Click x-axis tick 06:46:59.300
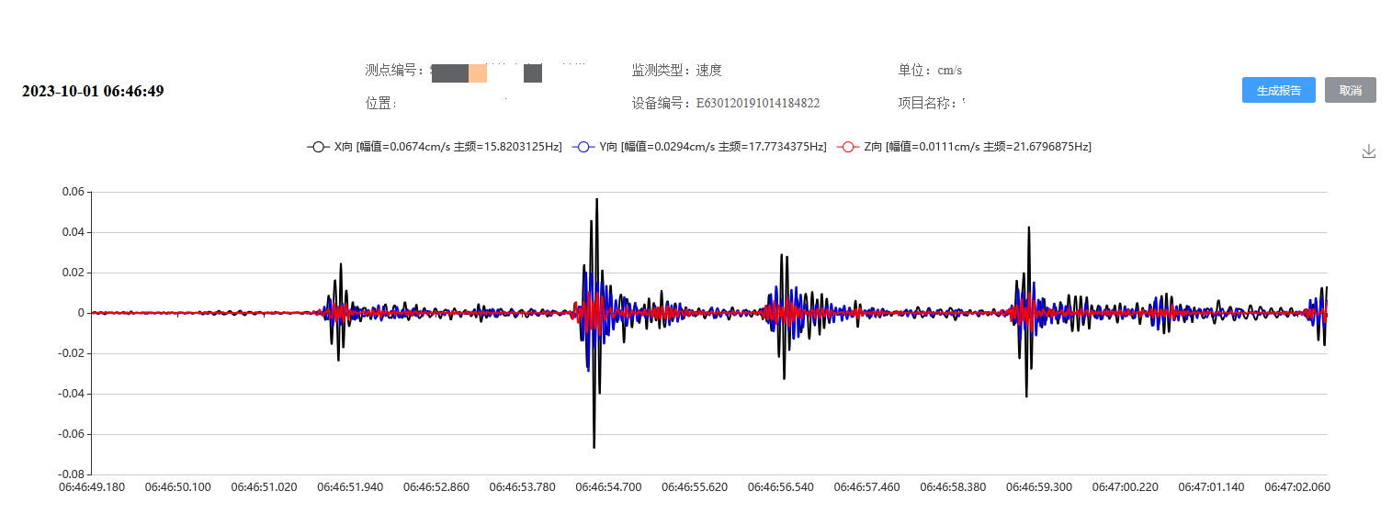Screen dimensions: 1392x513 (1038, 486)
